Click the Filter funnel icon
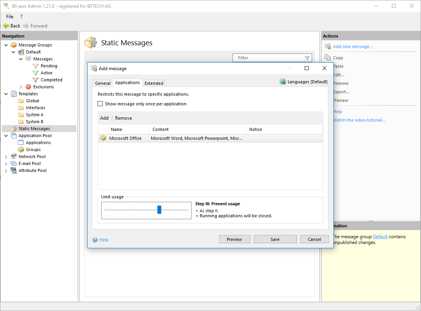 [x=307, y=58]
